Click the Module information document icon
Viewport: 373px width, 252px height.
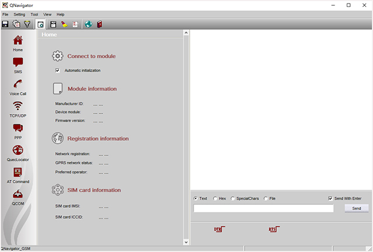pos(58,88)
